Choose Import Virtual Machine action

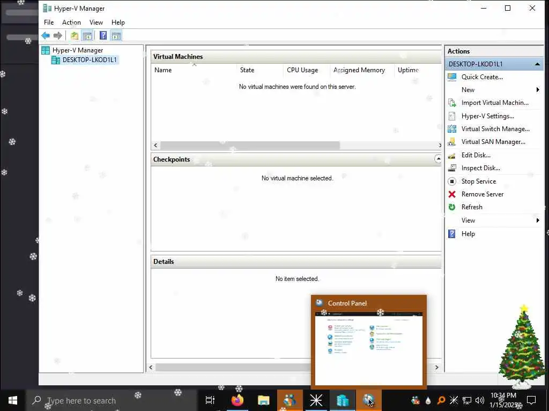click(x=494, y=103)
